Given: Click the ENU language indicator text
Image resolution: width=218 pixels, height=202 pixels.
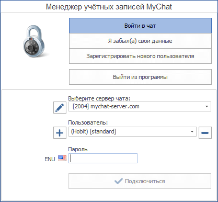Looking at the screenshot, I should click(50, 159).
